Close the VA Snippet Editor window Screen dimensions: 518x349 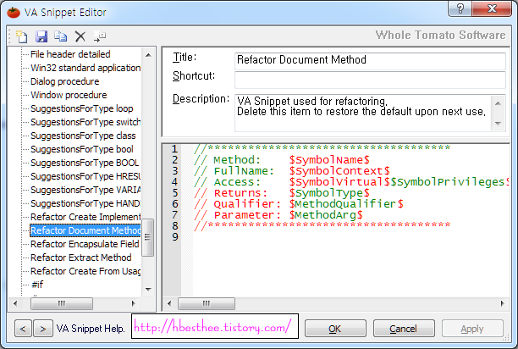(x=492, y=8)
